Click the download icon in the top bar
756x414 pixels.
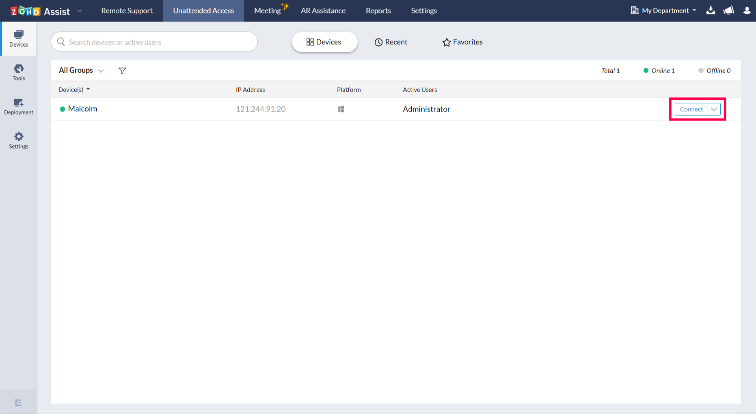coord(711,10)
